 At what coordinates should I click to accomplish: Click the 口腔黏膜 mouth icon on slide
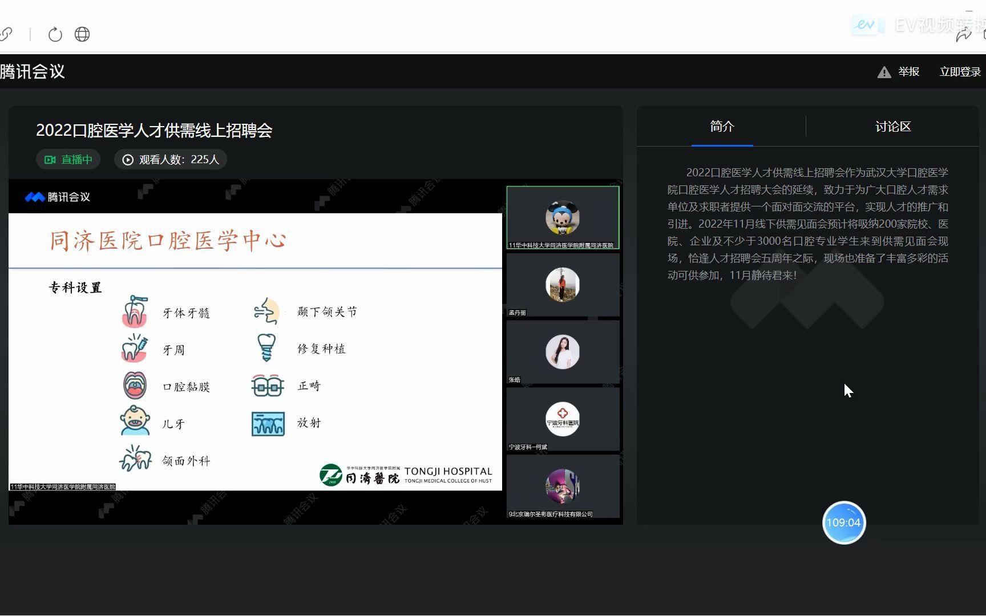(x=135, y=386)
